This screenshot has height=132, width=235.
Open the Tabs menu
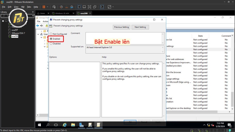pyautogui.click(x=29, y=7)
